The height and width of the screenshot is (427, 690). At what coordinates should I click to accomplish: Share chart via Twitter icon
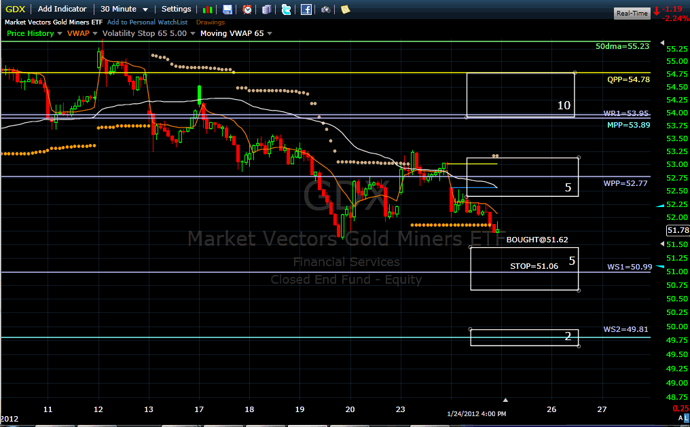(x=287, y=10)
